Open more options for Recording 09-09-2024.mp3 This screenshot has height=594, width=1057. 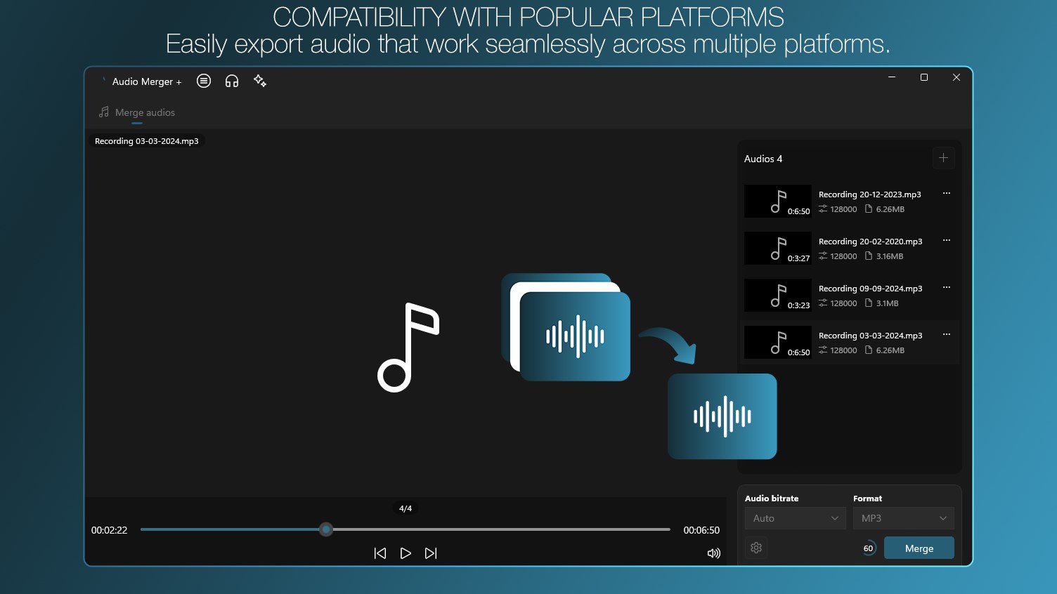(947, 287)
